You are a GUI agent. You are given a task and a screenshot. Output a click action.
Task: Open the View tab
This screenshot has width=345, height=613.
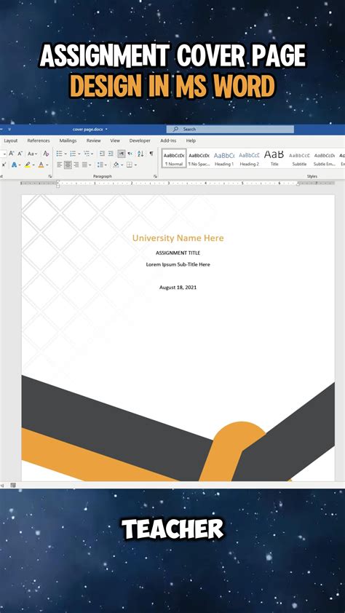point(115,141)
